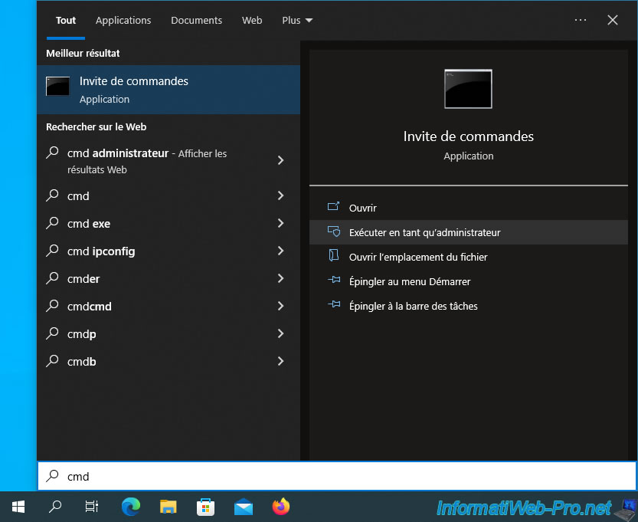Open the Plus dropdown filter
This screenshot has height=522, width=638.
(x=297, y=21)
